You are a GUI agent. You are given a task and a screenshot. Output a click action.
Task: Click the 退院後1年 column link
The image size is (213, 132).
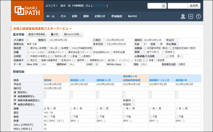pos(182,80)
